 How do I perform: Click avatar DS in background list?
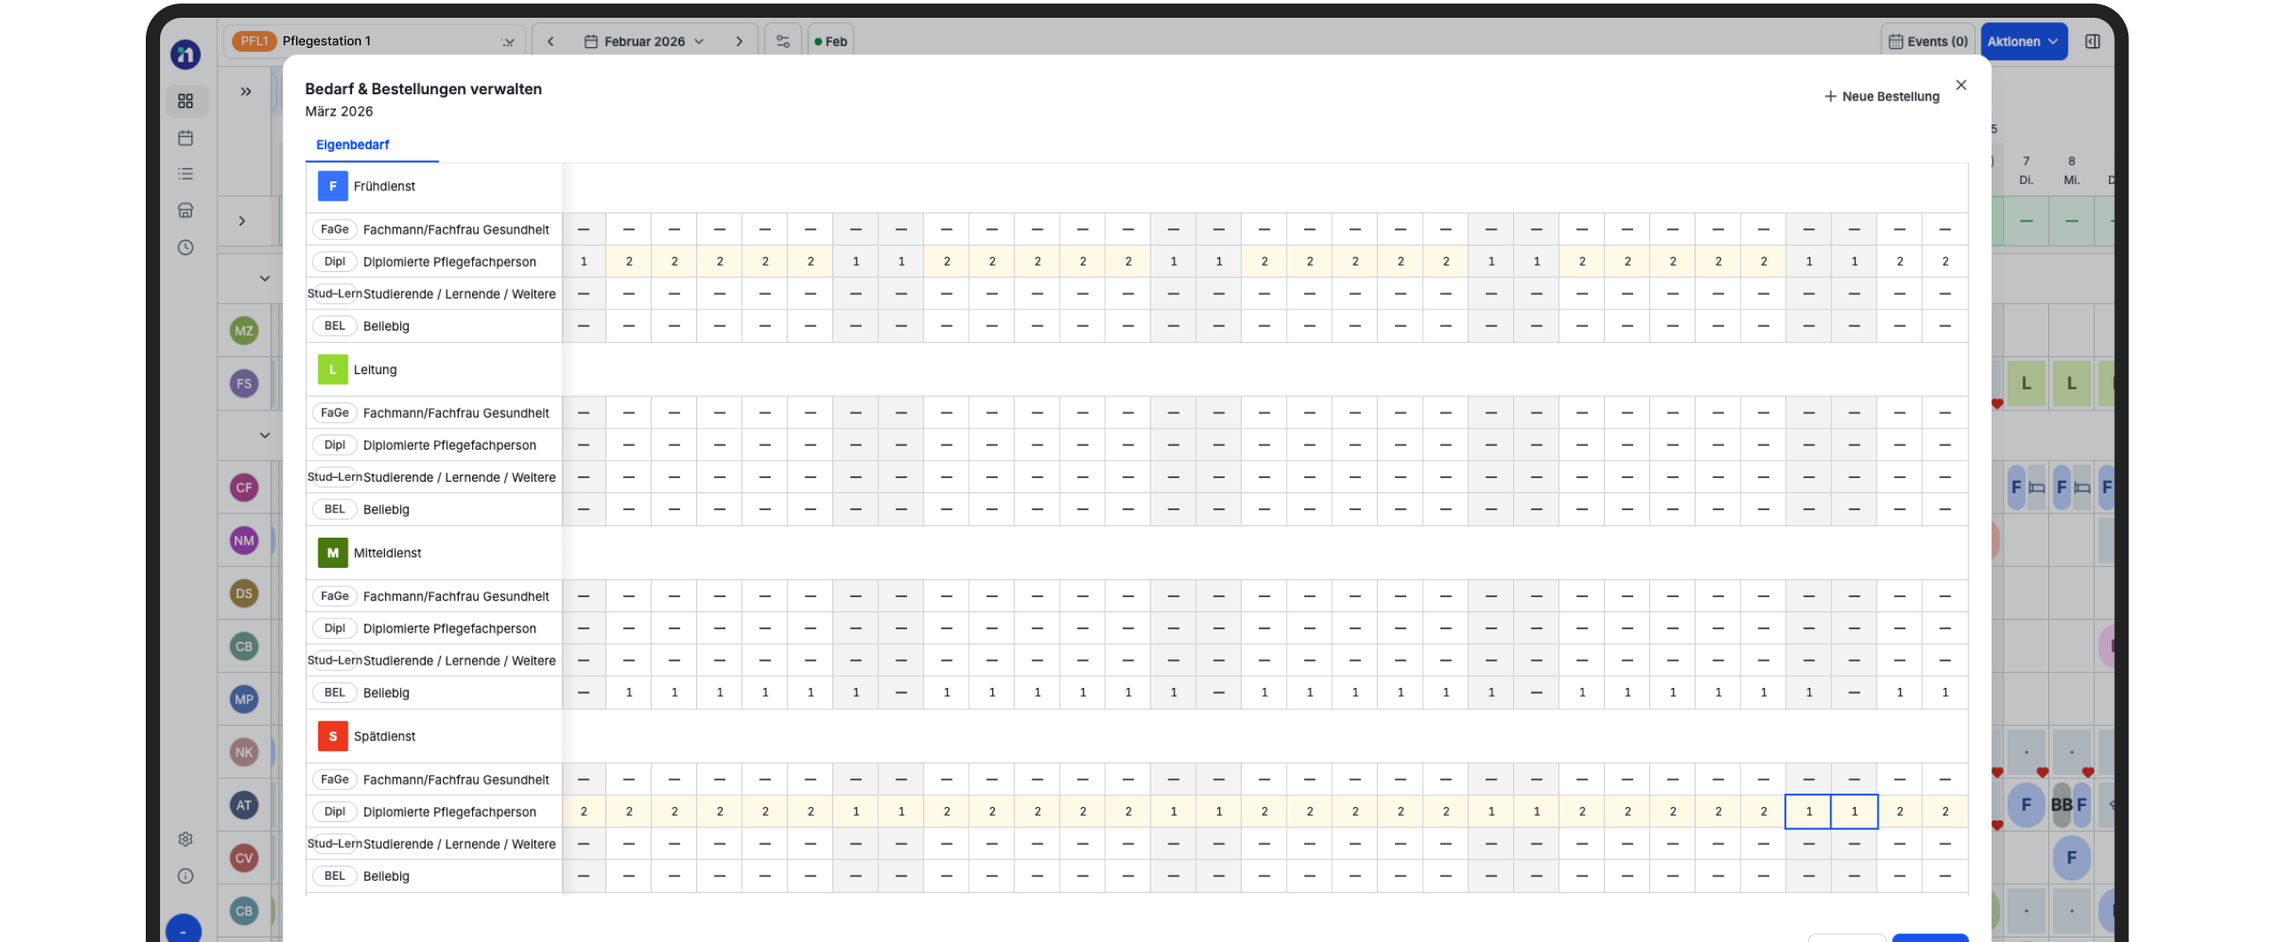point(244,594)
